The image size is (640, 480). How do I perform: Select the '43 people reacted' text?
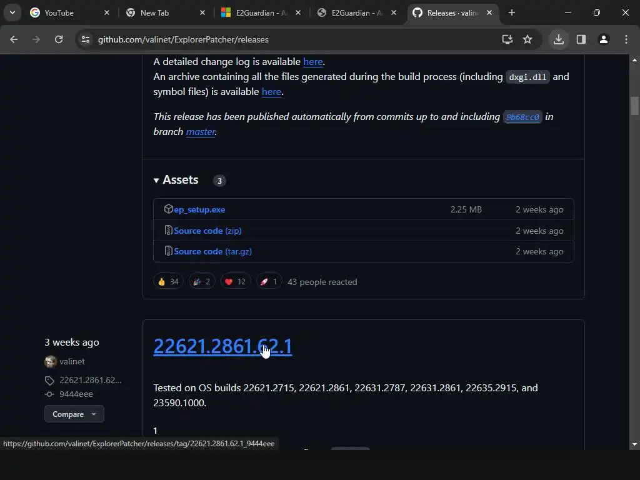(x=322, y=282)
